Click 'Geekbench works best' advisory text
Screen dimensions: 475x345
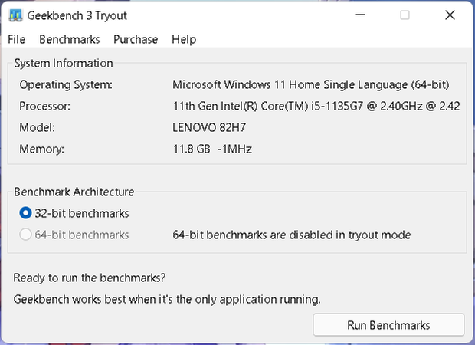point(167,300)
